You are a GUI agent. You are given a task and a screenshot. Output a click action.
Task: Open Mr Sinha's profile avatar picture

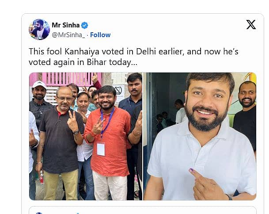(39, 30)
